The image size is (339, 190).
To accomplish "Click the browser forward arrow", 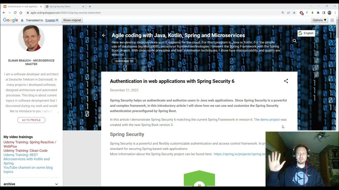I will pos(9,13).
